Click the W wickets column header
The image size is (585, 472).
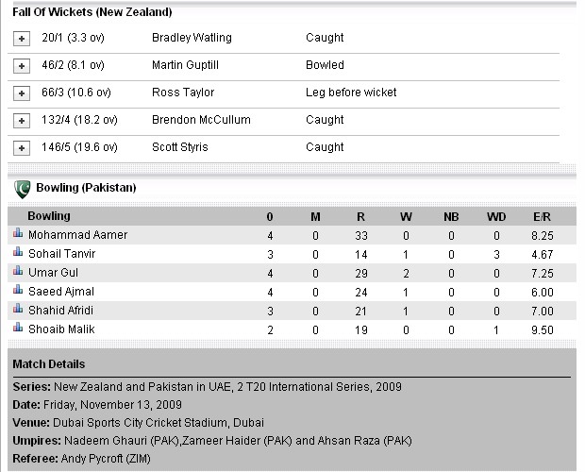click(406, 217)
